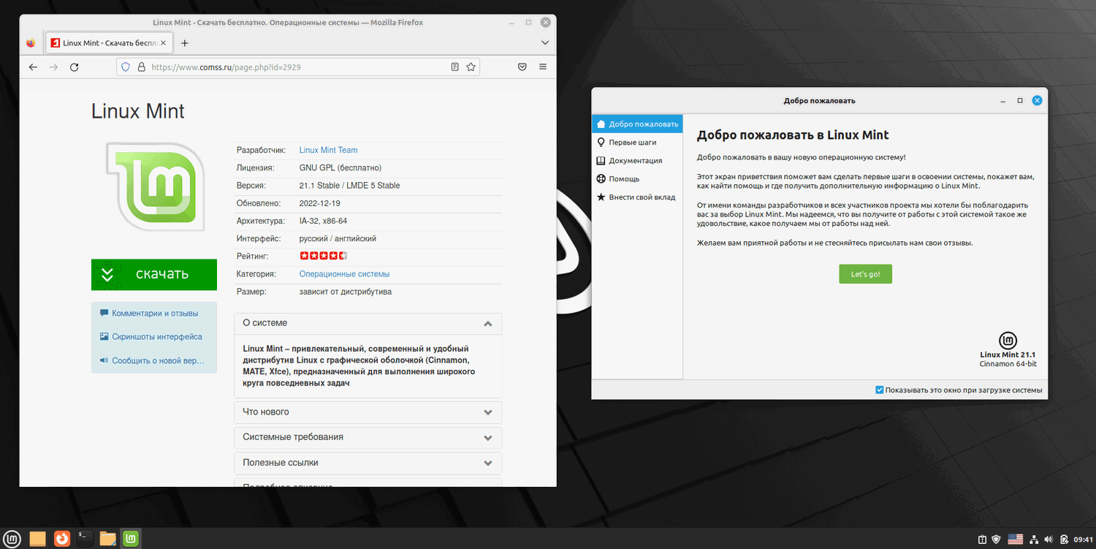This screenshot has width=1096, height=549.
Task: Reload the Firefox page
Action: pos(74,67)
